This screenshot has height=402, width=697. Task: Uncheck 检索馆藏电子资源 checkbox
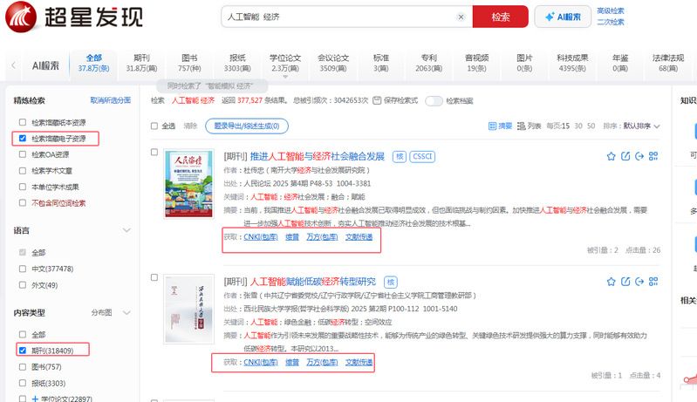coord(22,138)
